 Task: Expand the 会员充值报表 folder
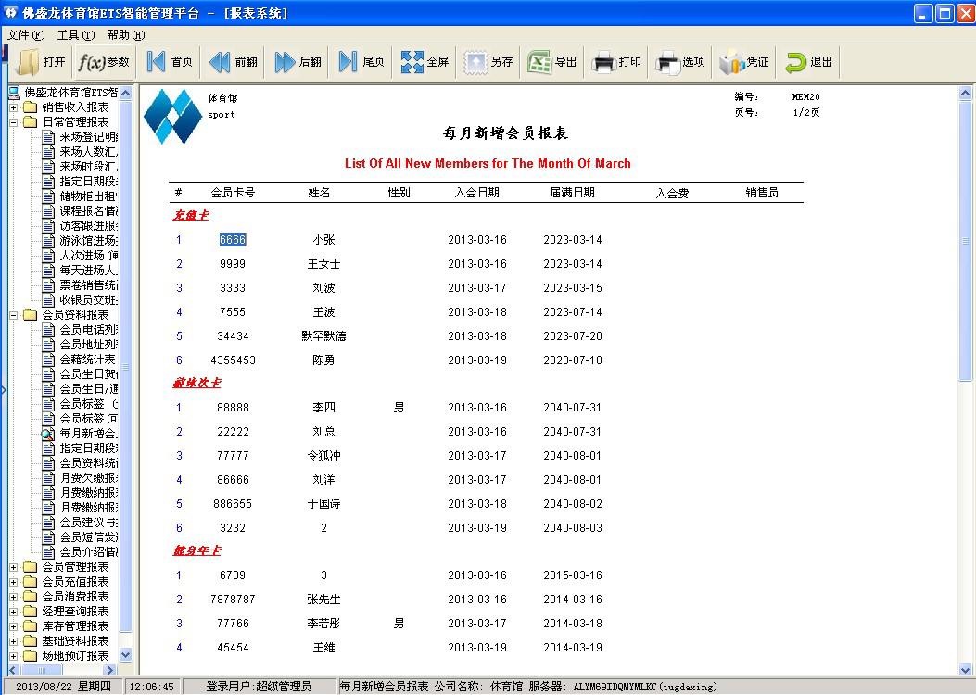14,582
